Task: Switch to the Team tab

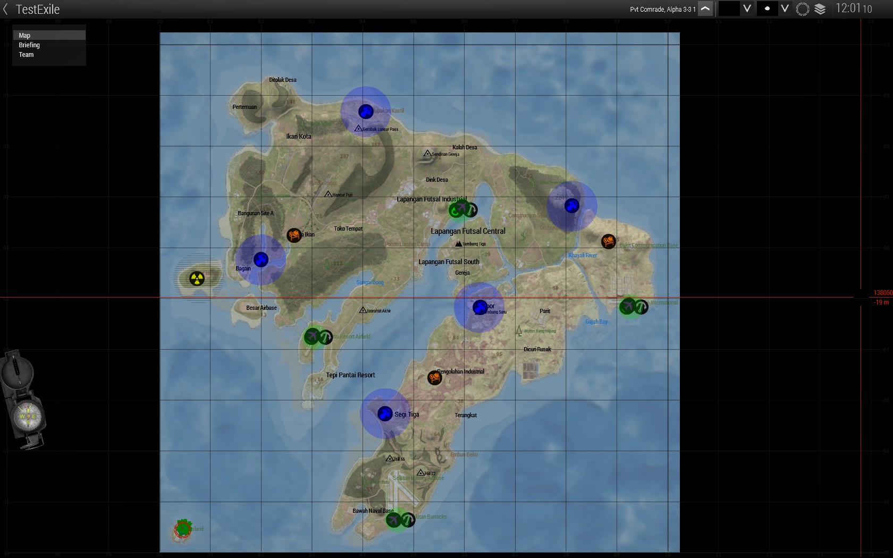Action: (x=26, y=55)
